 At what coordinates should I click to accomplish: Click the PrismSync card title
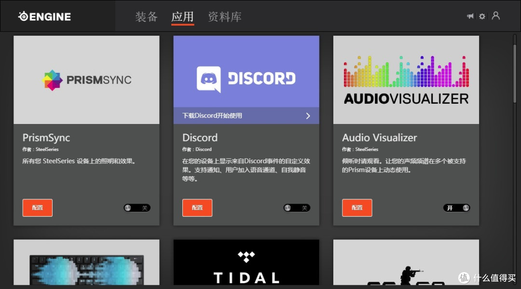tap(46, 138)
